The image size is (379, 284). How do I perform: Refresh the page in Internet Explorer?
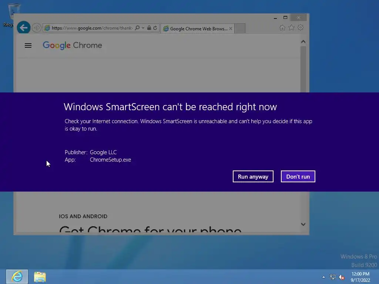coord(155,28)
